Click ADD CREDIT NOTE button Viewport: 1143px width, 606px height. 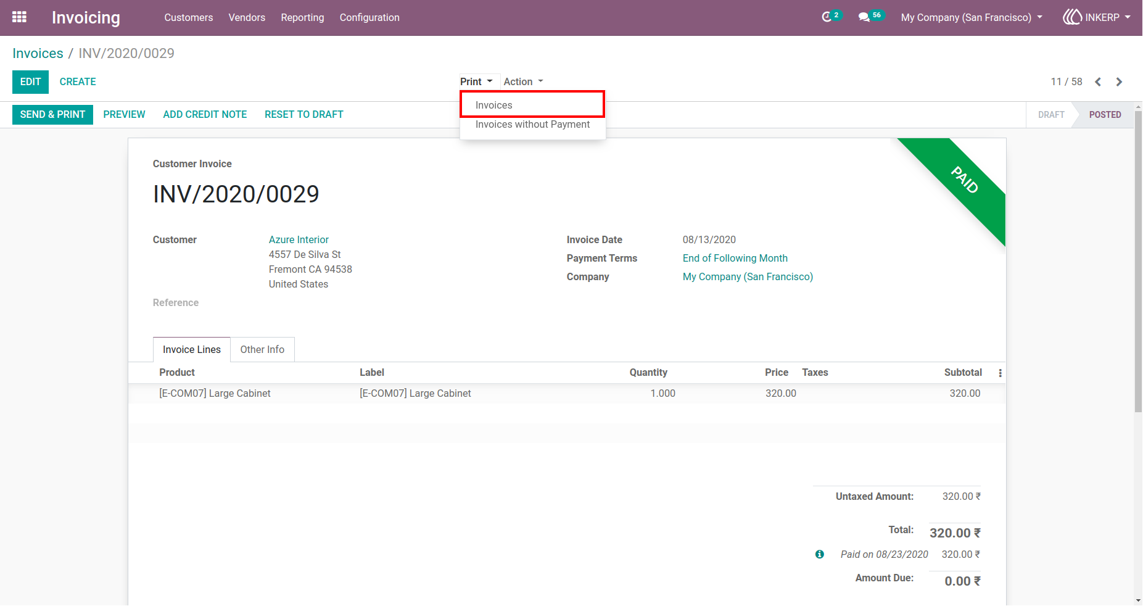(205, 114)
